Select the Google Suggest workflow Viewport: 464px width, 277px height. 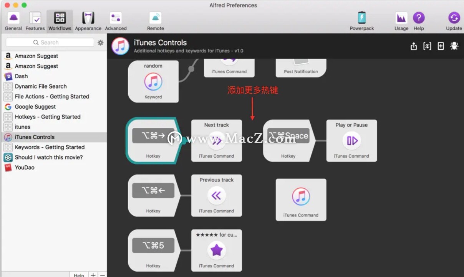[x=54, y=107]
